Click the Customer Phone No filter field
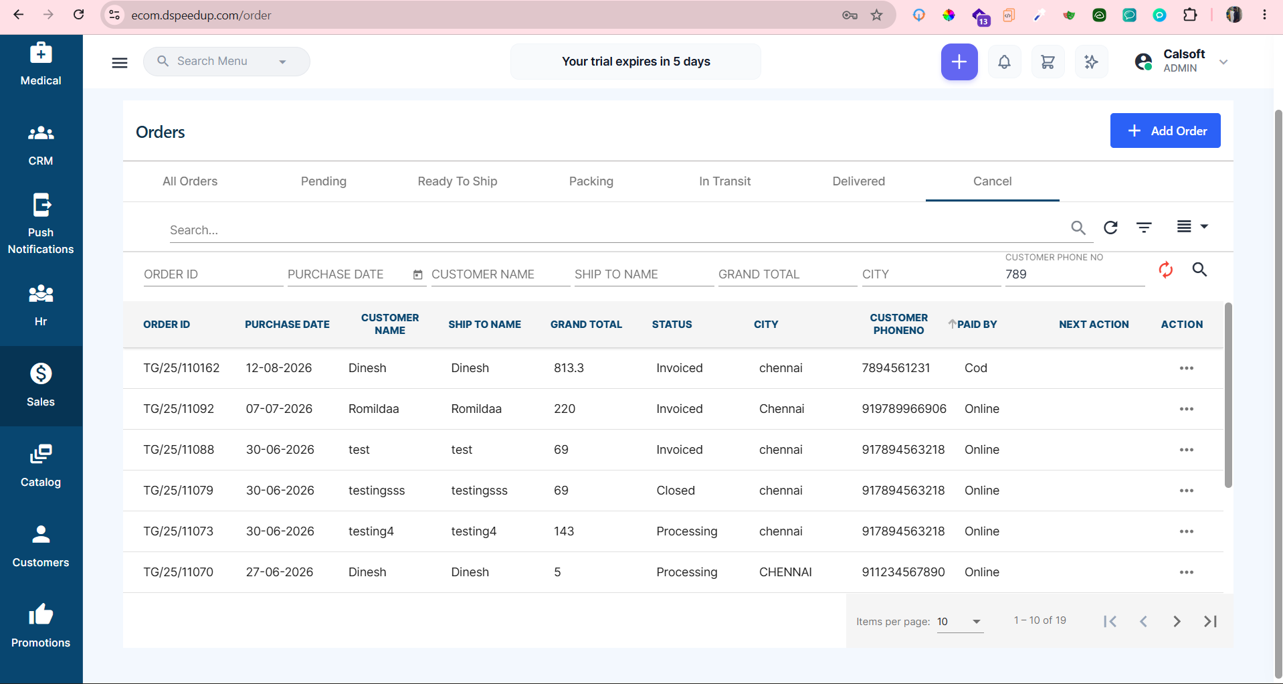The image size is (1283, 684). coord(1074,274)
